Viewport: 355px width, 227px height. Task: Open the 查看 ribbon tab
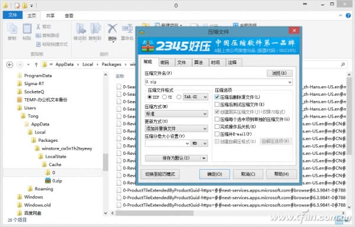click(x=69, y=15)
